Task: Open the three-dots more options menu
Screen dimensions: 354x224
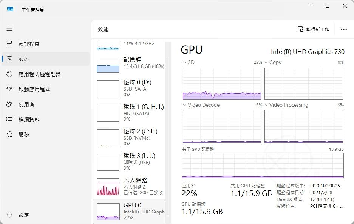Action: (344, 29)
